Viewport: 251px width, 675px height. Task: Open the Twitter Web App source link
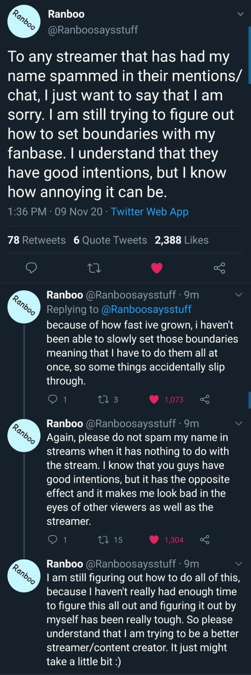pos(150,212)
